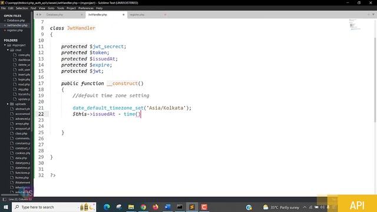377x212 pixels.
Task: Open conn.php in crud folder
Action: 24,55
